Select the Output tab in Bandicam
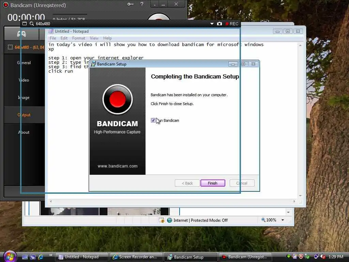349x262 pixels. pos(24,115)
